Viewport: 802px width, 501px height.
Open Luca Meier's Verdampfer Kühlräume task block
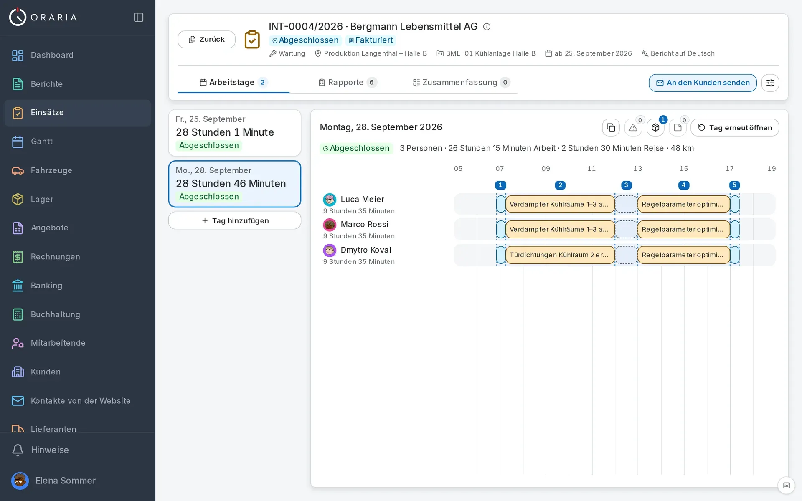pos(560,204)
